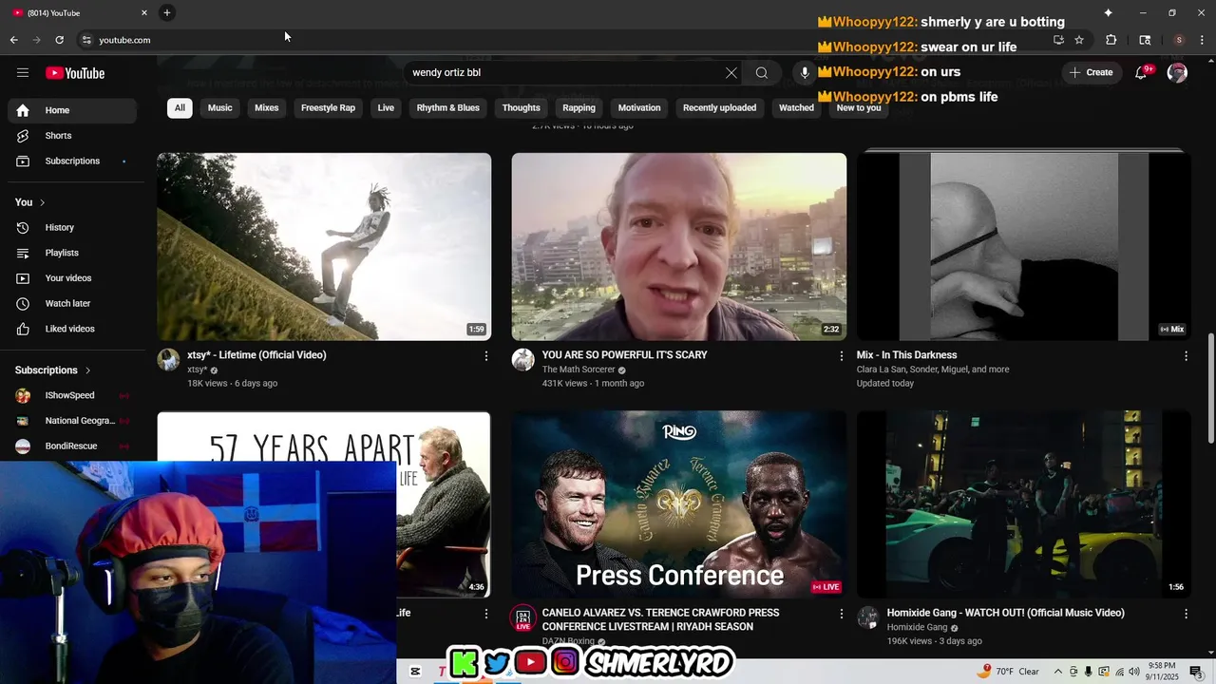Open Your videos in the sidebar
1216x684 pixels.
pyautogui.click(x=72, y=278)
